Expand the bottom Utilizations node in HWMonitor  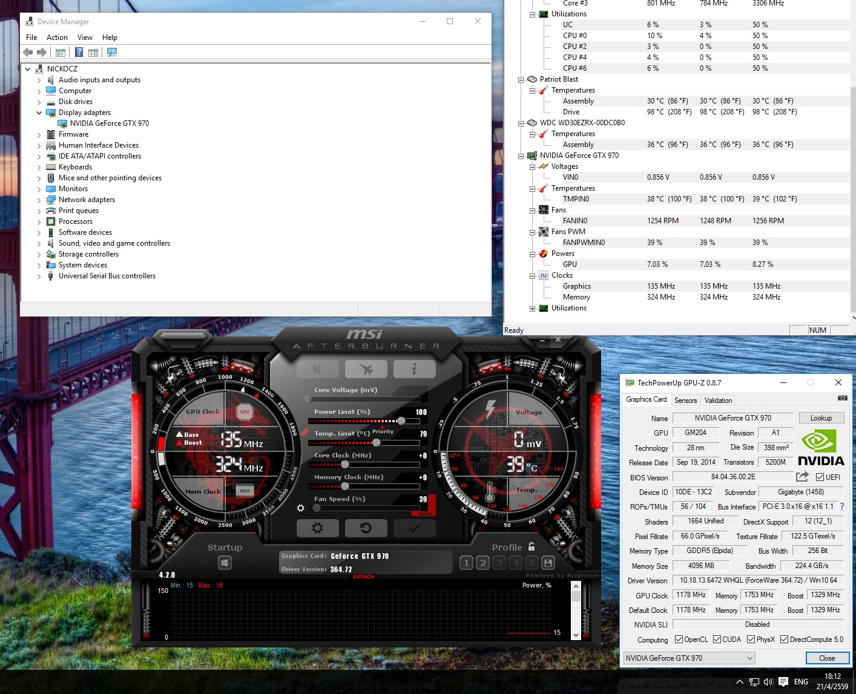[x=532, y=309]
